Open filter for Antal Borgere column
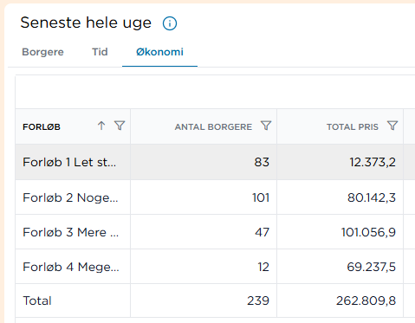This screenshot has width=415, height=323. pyautogui.click(x=266, y=126)
